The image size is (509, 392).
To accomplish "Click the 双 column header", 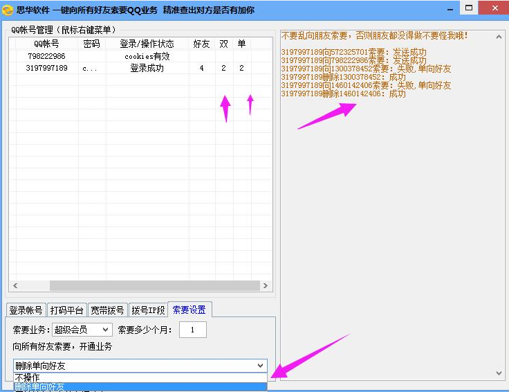I will [x=224, y=44].
